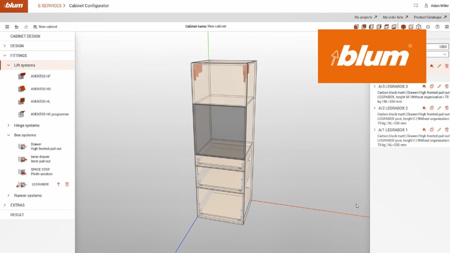This screenshot has width=450, height=253.
Task: Delete the A/3 LEGRABOX 3 entry
Action: coord(447,86)
